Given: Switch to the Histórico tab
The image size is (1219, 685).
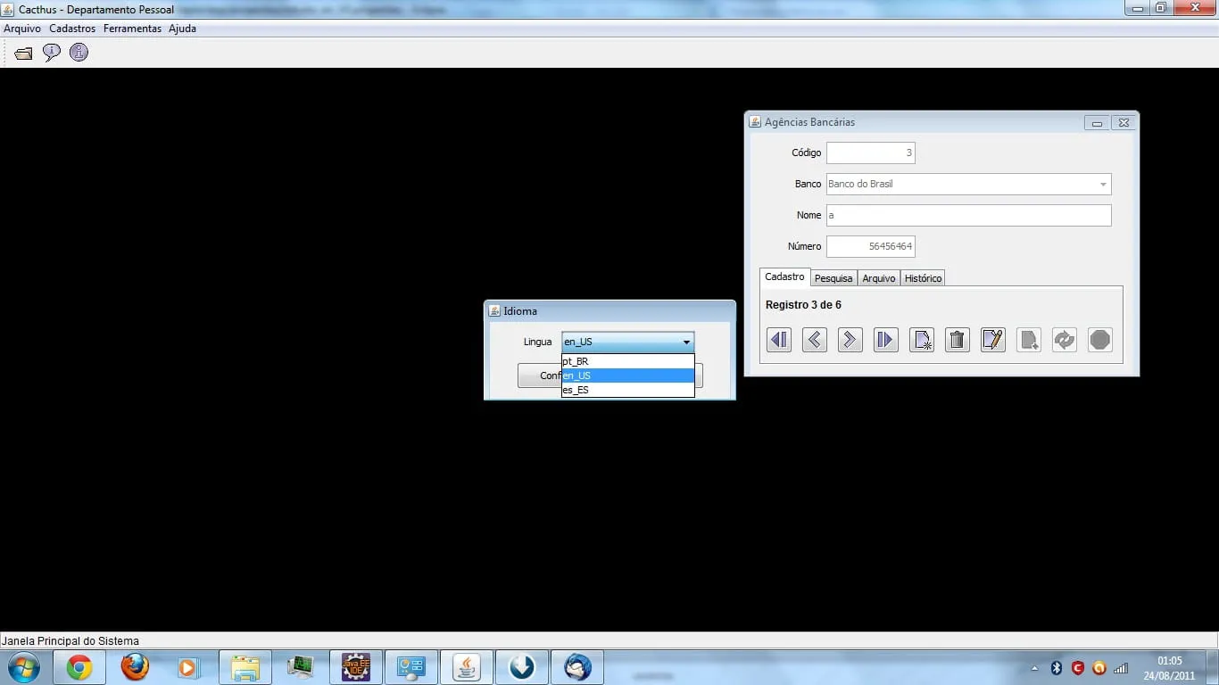Looking at the screenshot, I should pyautogui.click(x=923, y=278).
